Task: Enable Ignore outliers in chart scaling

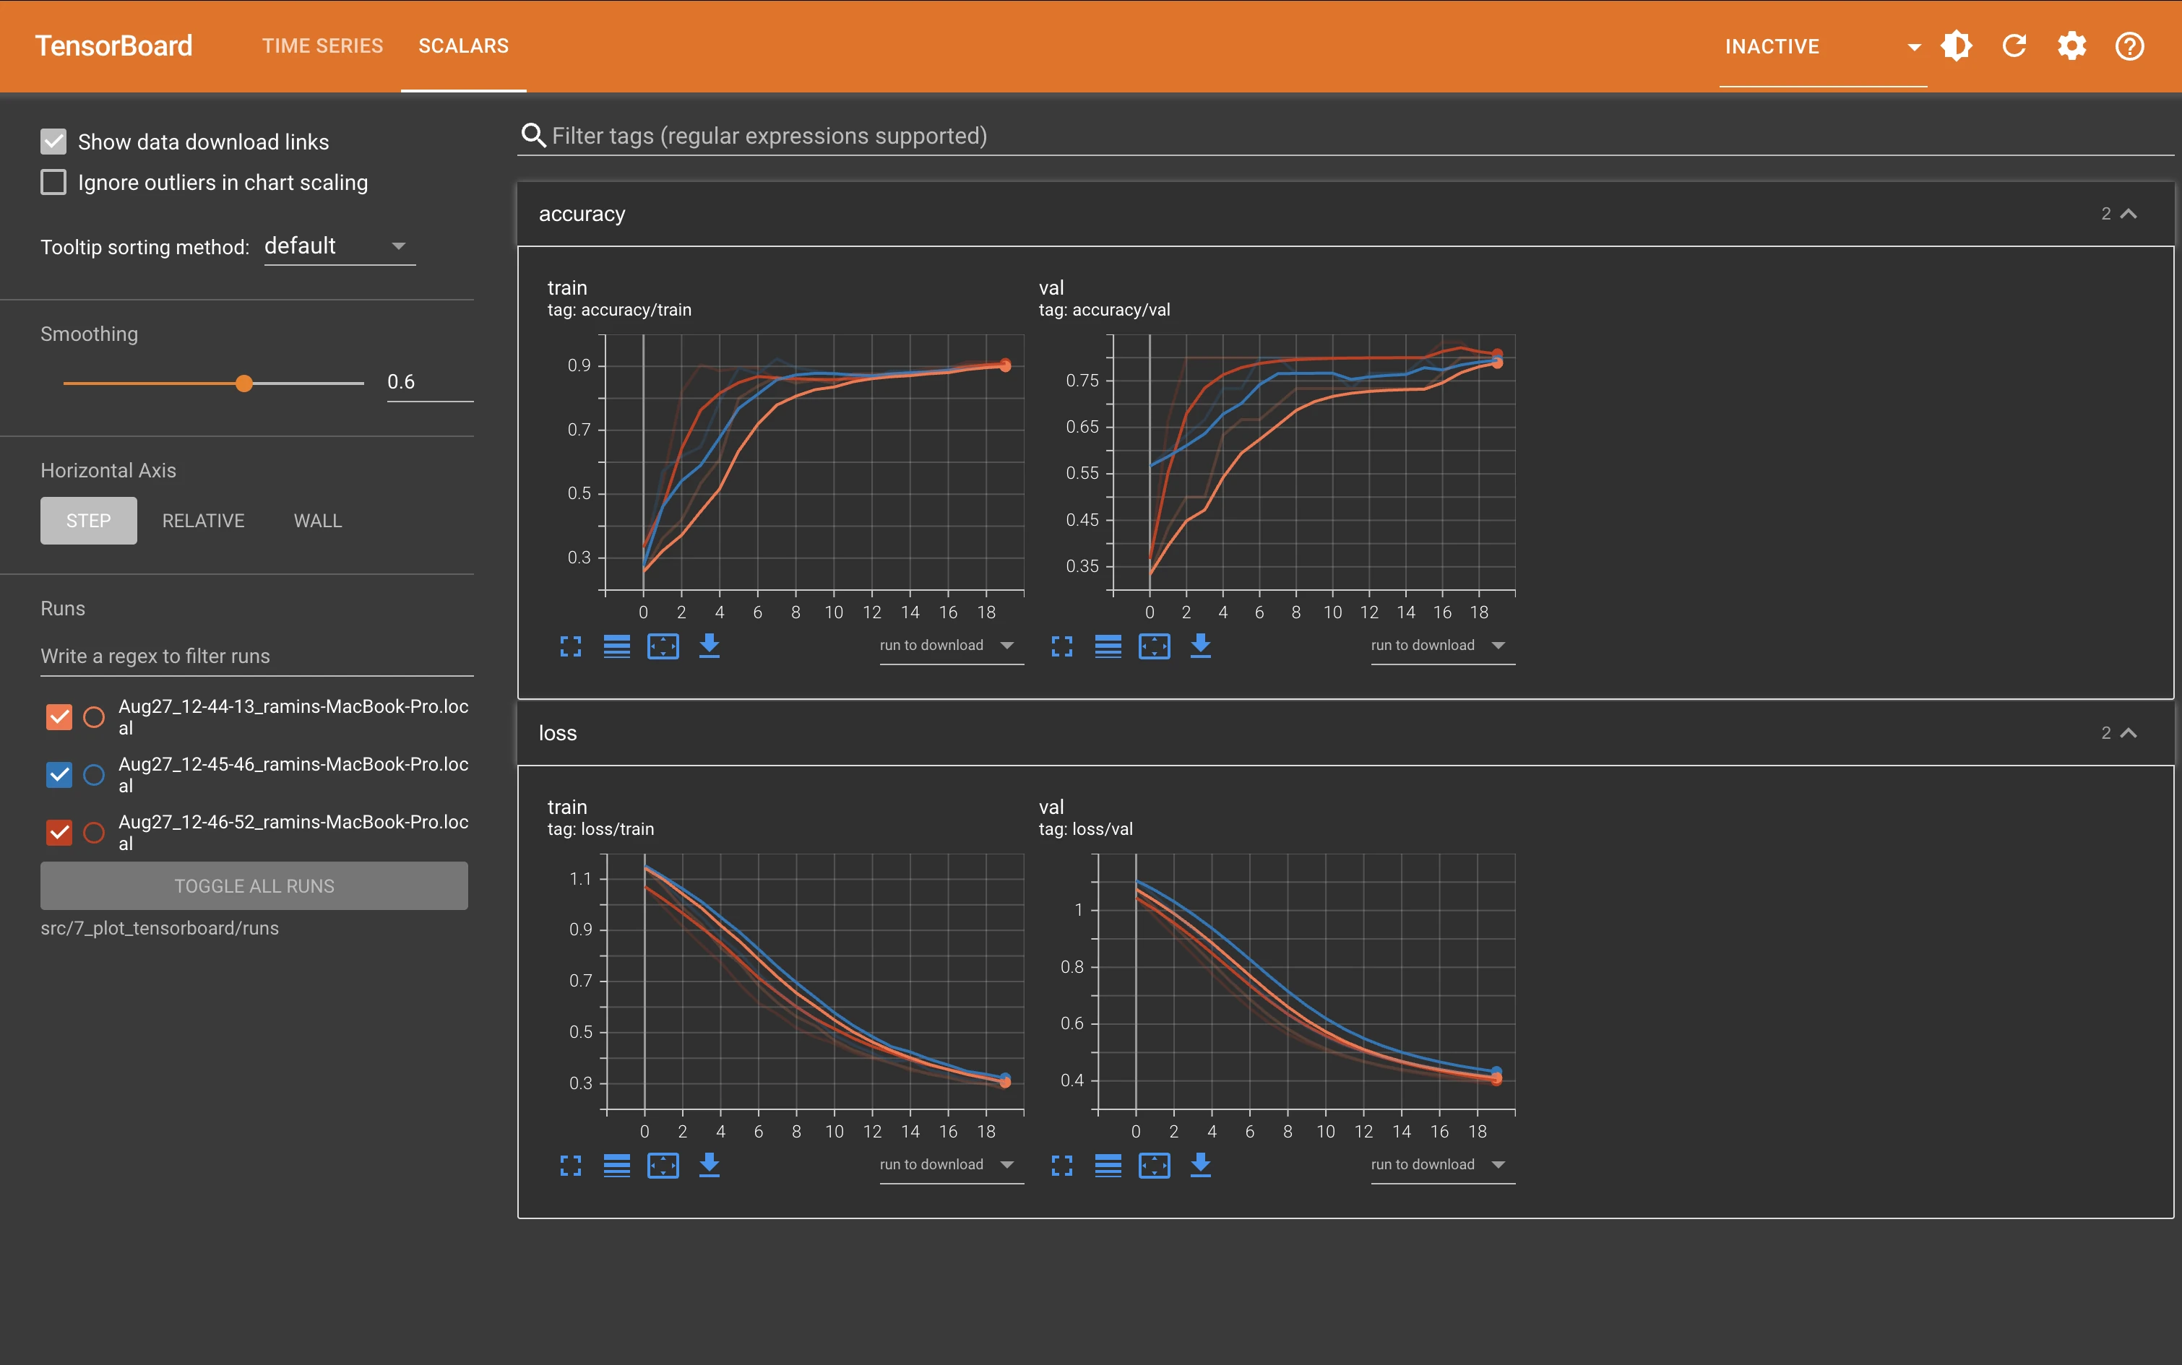Action: pyautogui.click(x=53, y=181)
